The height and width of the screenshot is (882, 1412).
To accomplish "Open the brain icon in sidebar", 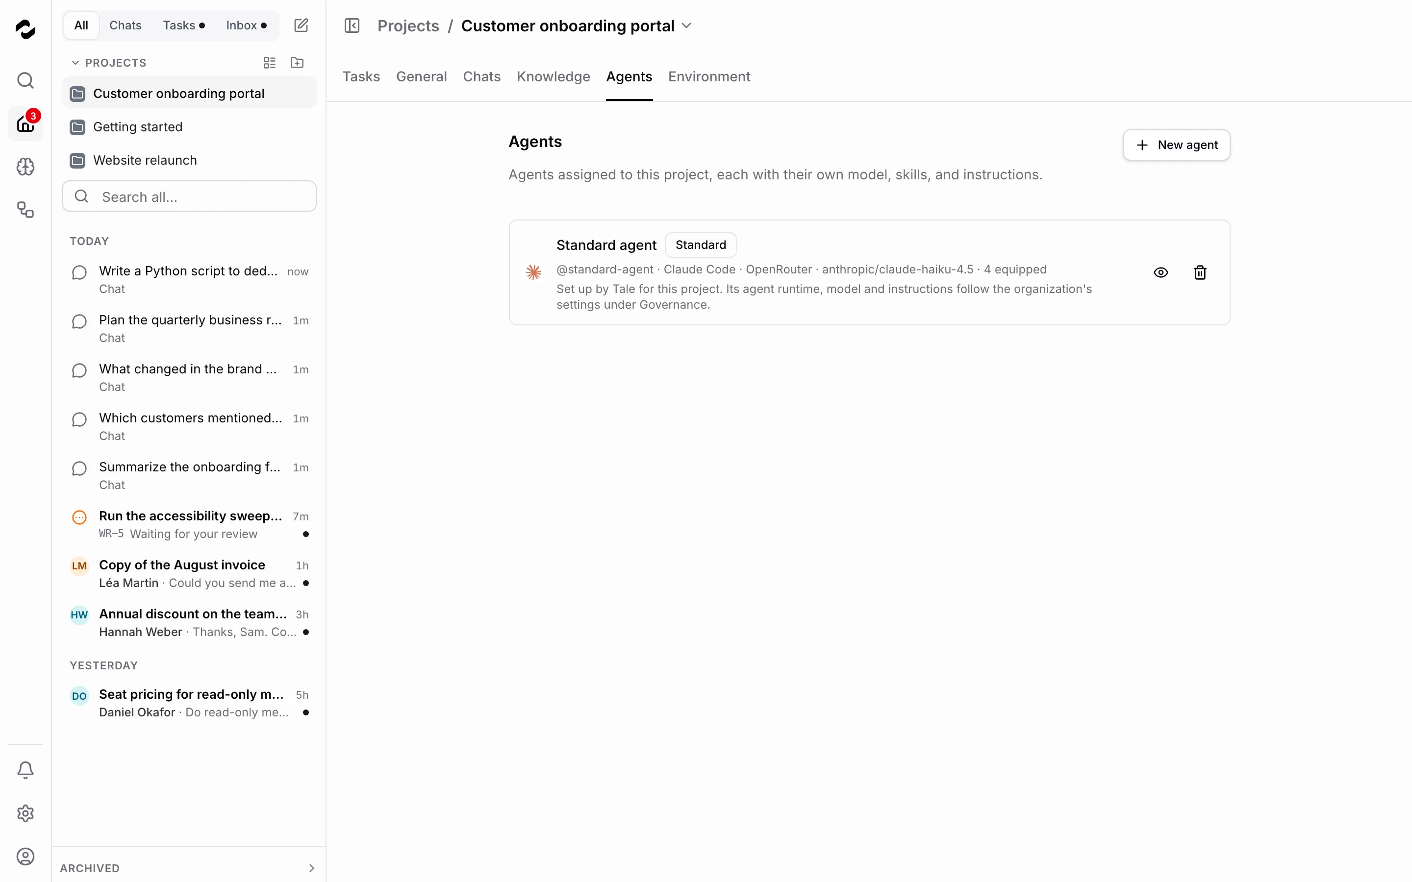I will (x=25, y=167).
